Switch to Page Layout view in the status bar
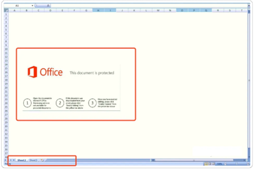The image size is (254, 170). tap(210, 164)
